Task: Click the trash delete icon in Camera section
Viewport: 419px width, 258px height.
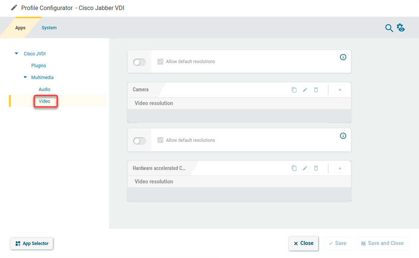Action: tap(316, 90)
